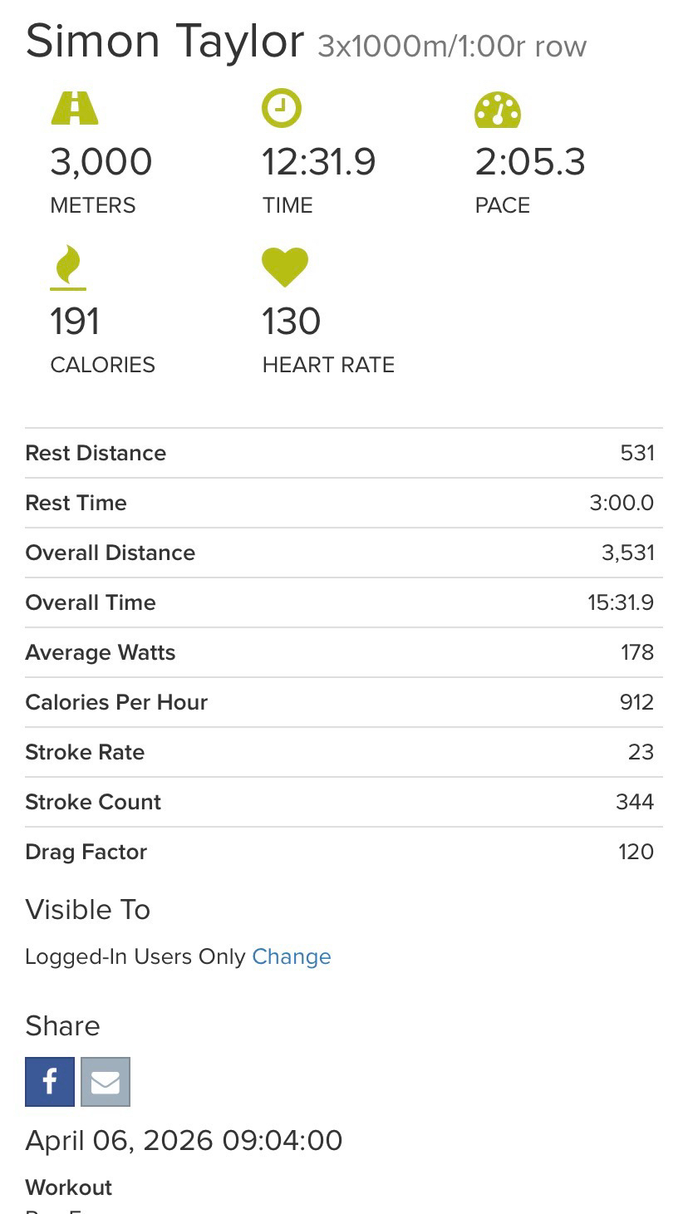This screenshot has height=1214, width=688.
Task: Select the Calories Per Hour row
Action: pyautogui.click(x=344, y=702)
